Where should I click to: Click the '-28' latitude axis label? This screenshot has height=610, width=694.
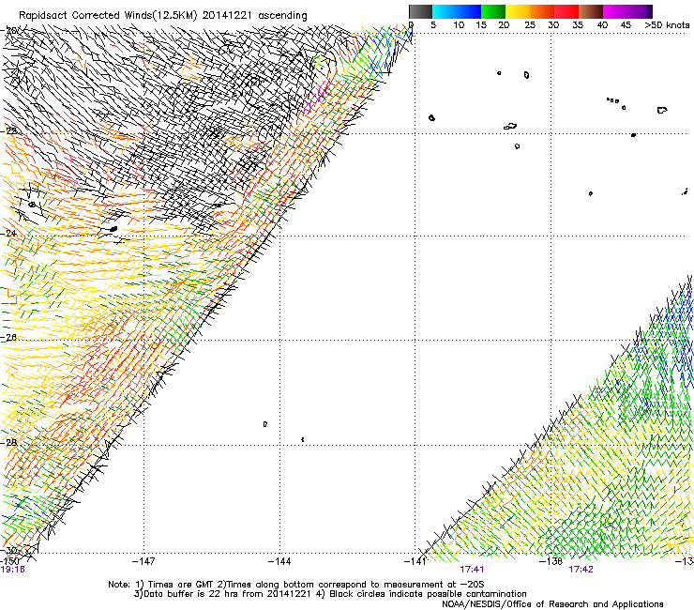coord(9,442)
